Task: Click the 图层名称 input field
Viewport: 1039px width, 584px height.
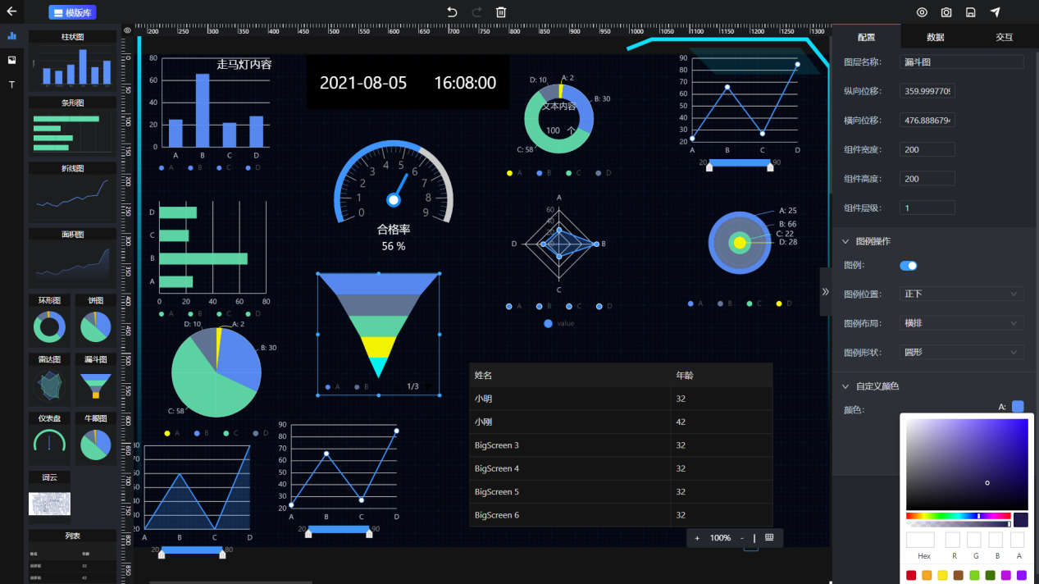Action: click(x=961, y=62)
